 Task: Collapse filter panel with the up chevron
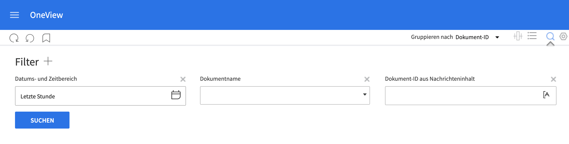pyautogui.click(x=550, y=44)
